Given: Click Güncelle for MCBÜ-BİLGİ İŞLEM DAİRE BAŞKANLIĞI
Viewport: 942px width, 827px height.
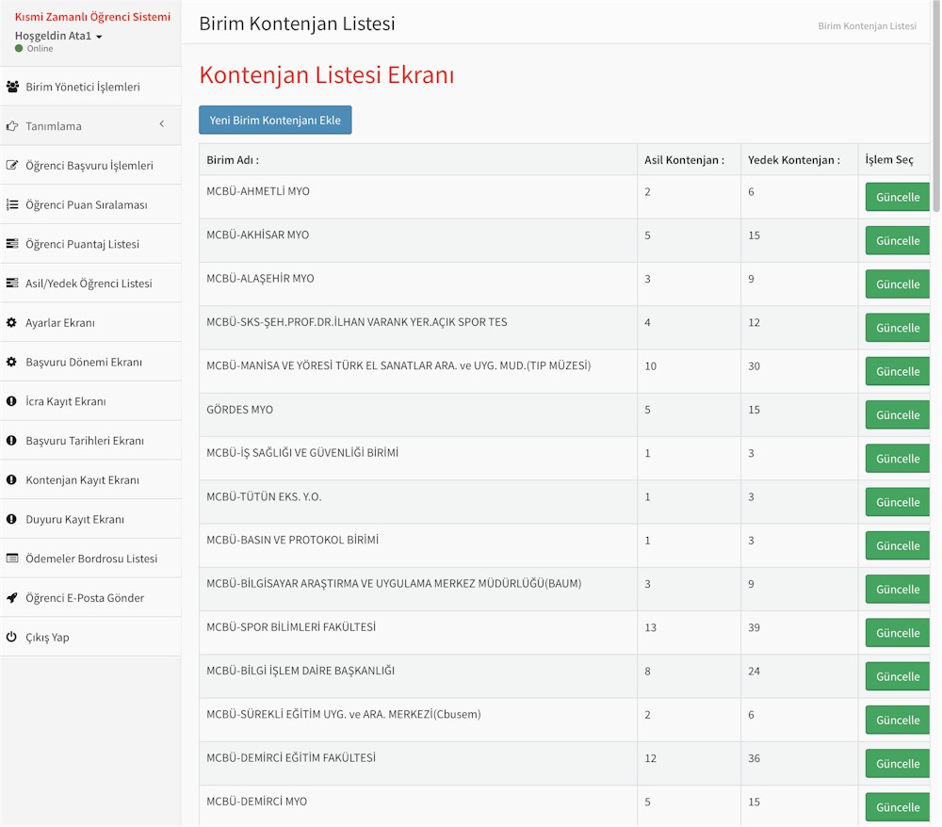Looking at the screenshot, I should coord(898,676).
